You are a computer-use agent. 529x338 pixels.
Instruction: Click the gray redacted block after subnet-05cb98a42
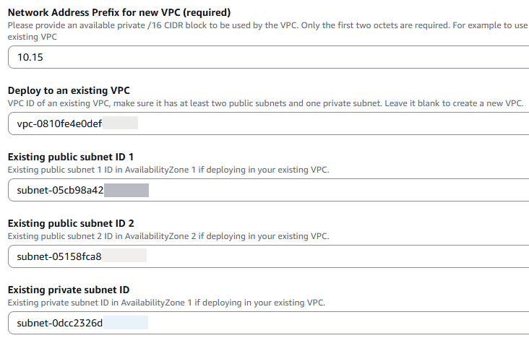[126, 190]
